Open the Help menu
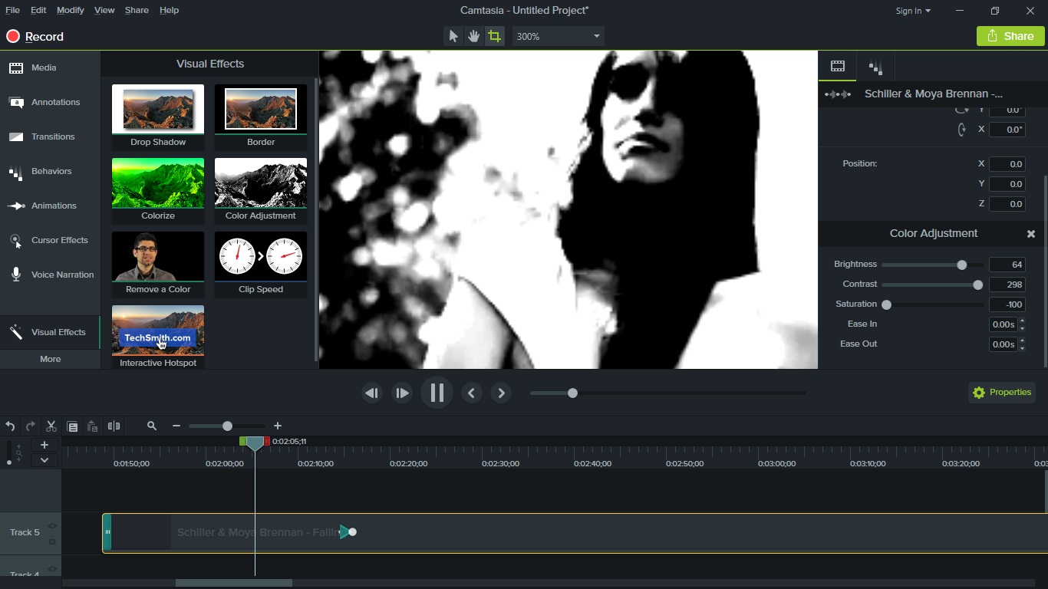Image resolution: width=1048 pixels, height=589 pixels. coord(169,10)
